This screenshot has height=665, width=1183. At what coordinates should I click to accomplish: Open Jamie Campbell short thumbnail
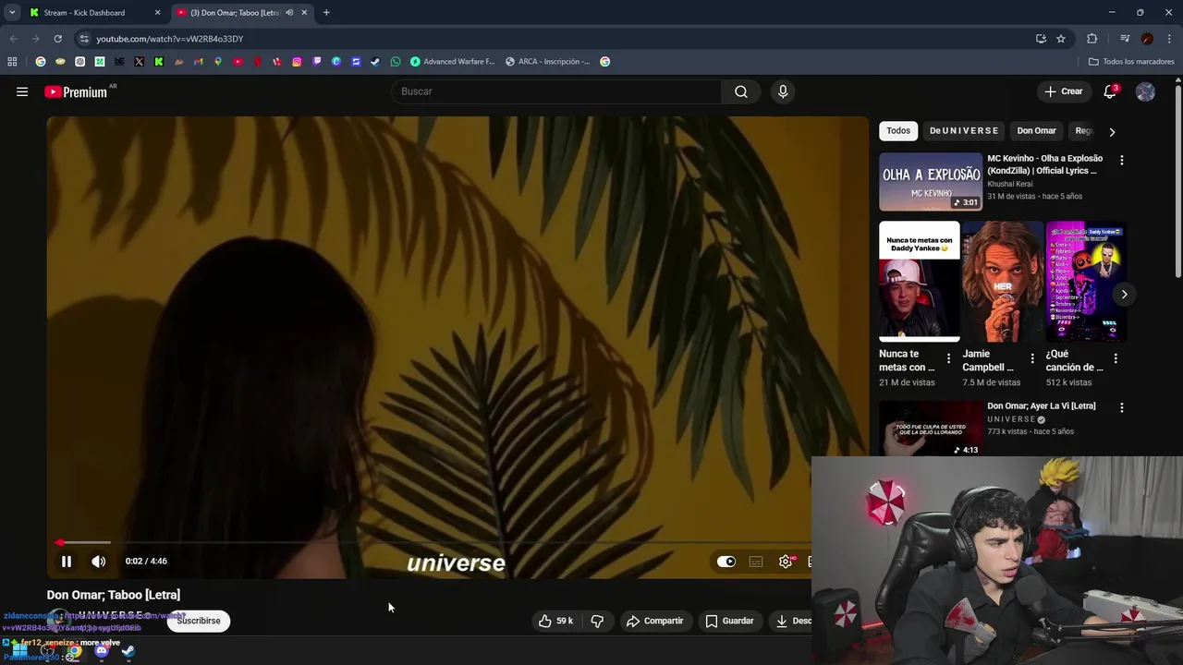click(1003, 282)
